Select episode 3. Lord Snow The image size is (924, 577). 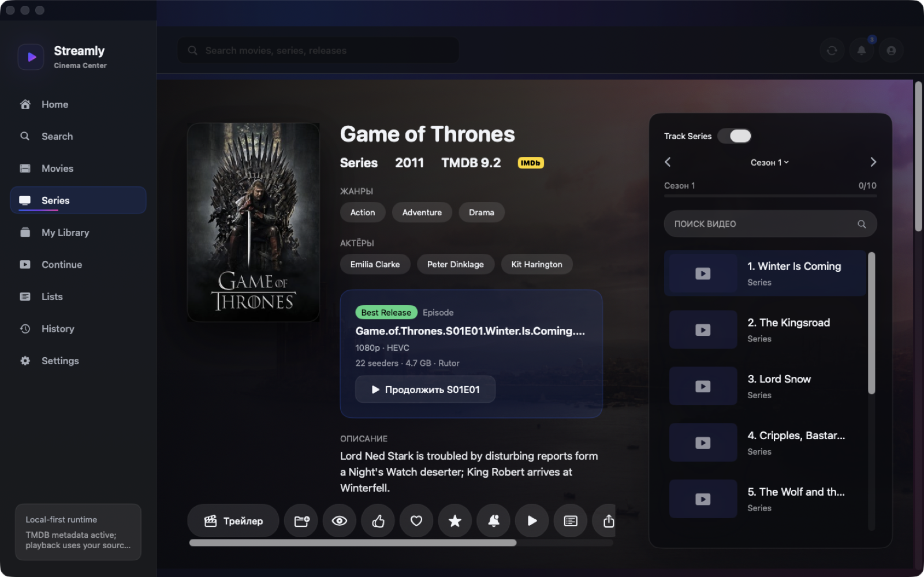point(765,386)
